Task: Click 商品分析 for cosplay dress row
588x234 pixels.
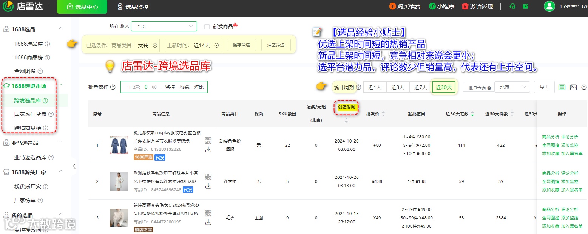Action: click(550, 137)
